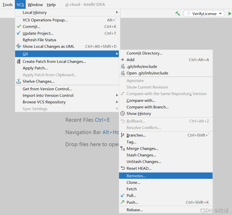This screenshot has width=232, height=215.
Task: Select Get from Version Control...
Action: (67, 89)
